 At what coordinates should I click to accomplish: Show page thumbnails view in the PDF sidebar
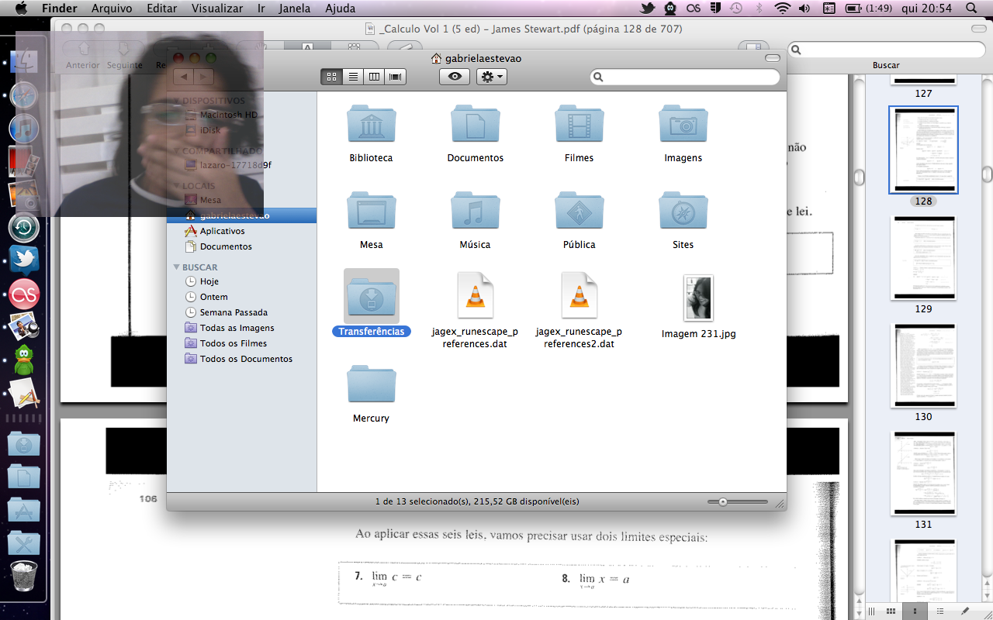pos(915,611)
